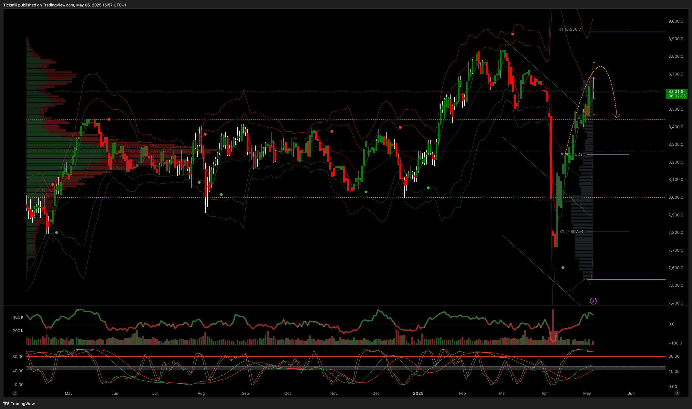Image resolution: width=692 pixels, height=409 pixels.
Task: Click the 8,300.00 price axis label
Action: pyautogui.click(x=676, y=145)
